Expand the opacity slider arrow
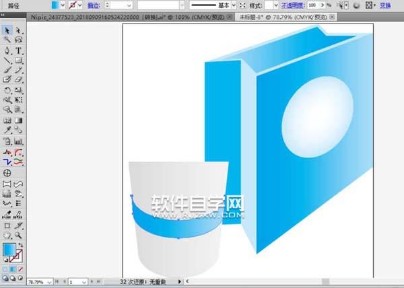This screenshot has width=404, height=288. 323,5
